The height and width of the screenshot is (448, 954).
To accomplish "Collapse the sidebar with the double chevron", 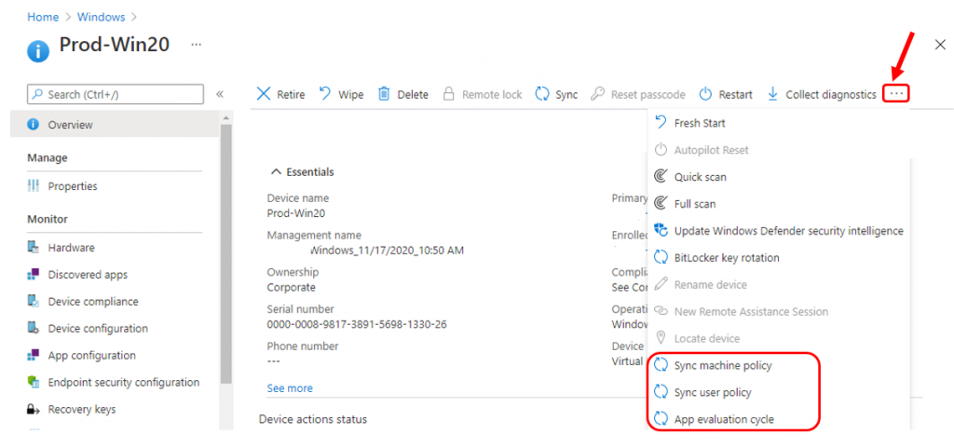I will point(220,94).
